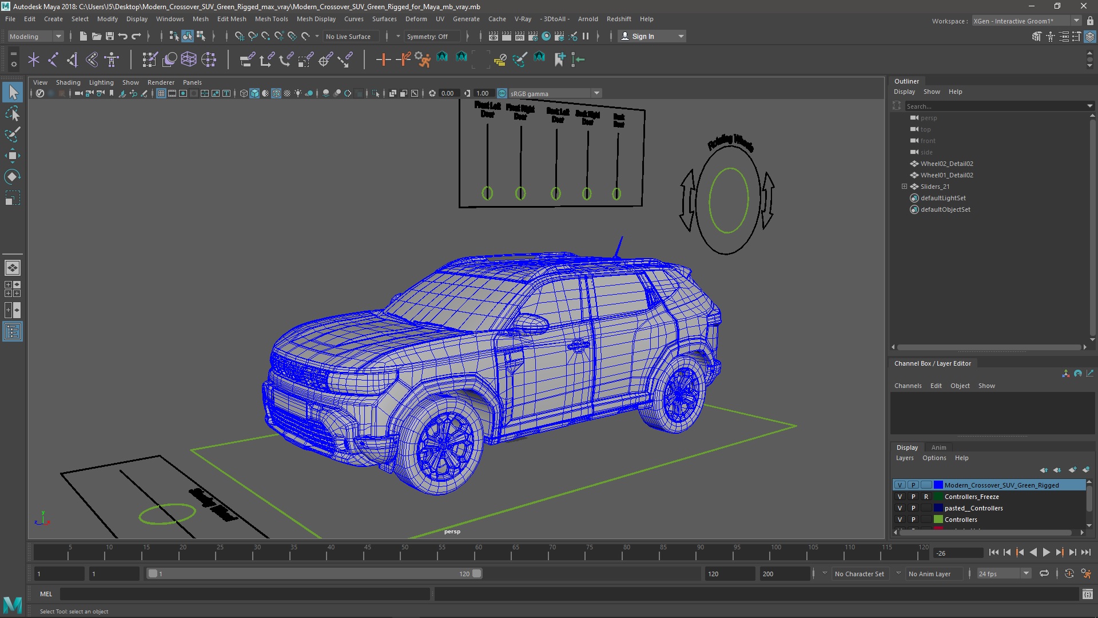
Task: Toggle visibility V of pasted__Controllers layer
Action: 900,508
